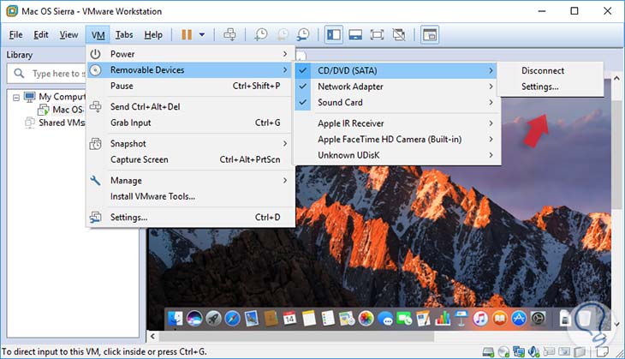625x359 pixels.
Task: Close the open VM menu
Action: coord(98,35)
